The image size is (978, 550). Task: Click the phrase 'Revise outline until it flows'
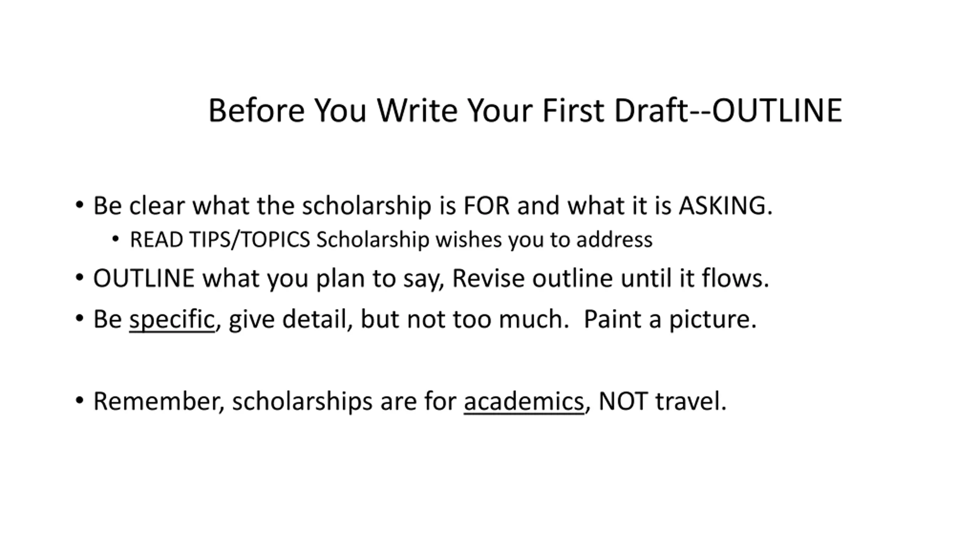pyautogui.click(x=610, y=278)
